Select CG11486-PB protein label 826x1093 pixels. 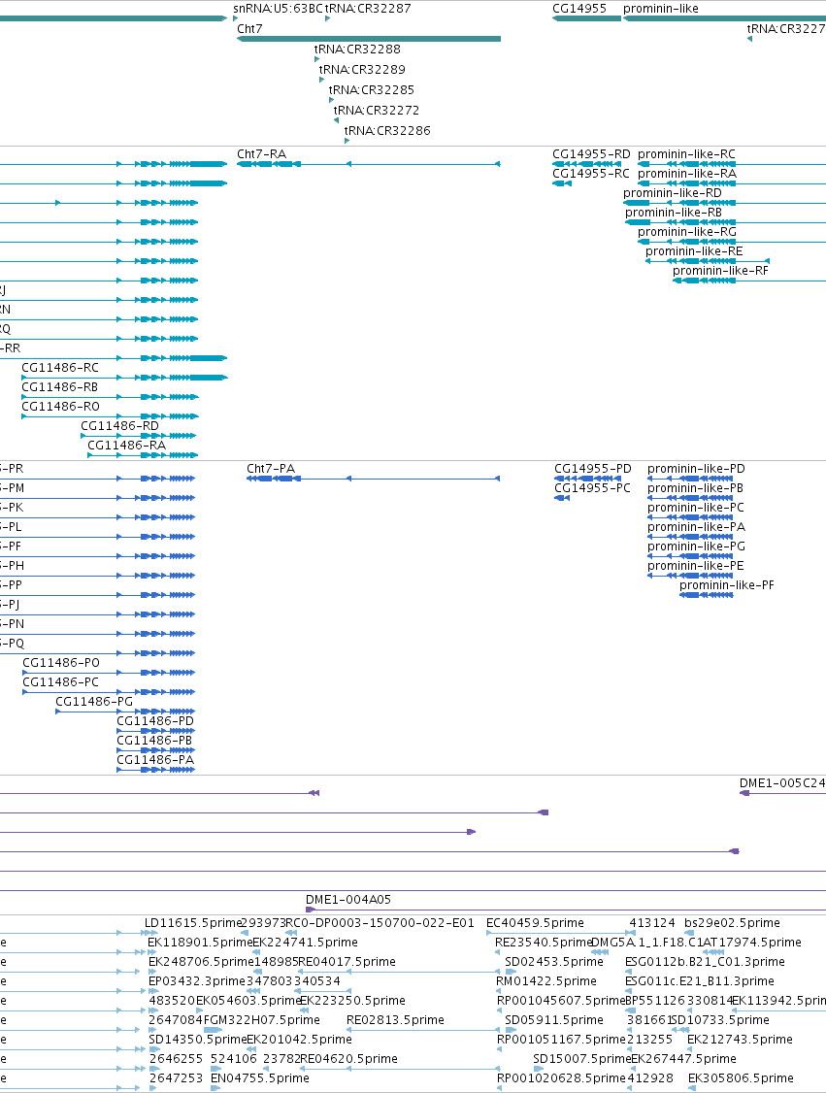click(154, 741)
